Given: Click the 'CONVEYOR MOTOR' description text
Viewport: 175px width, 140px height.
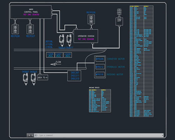Looking at the screenshot, I should point(116,59).
